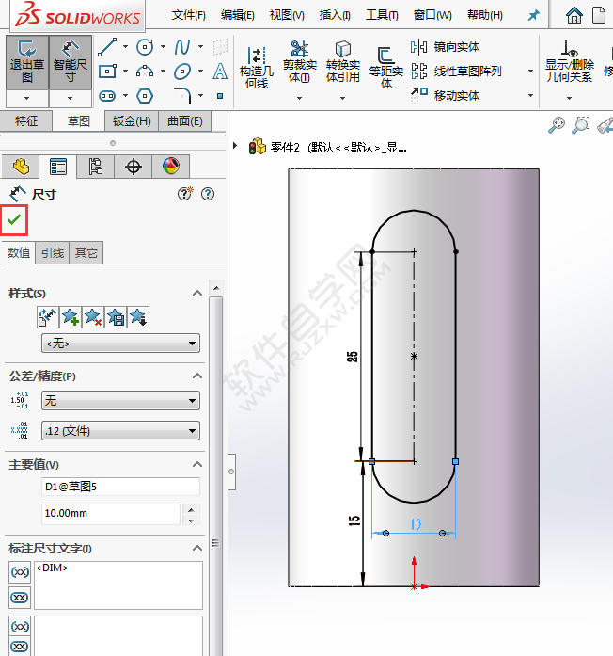Click Trim Entities (剪裁实体) tool
The width and height of the screenshot is (613, 656).
click(x=300, y=61)
